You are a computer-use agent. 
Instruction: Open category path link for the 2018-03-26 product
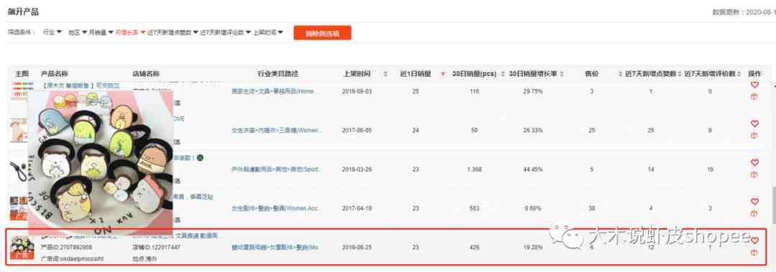(x=277, y=169)
